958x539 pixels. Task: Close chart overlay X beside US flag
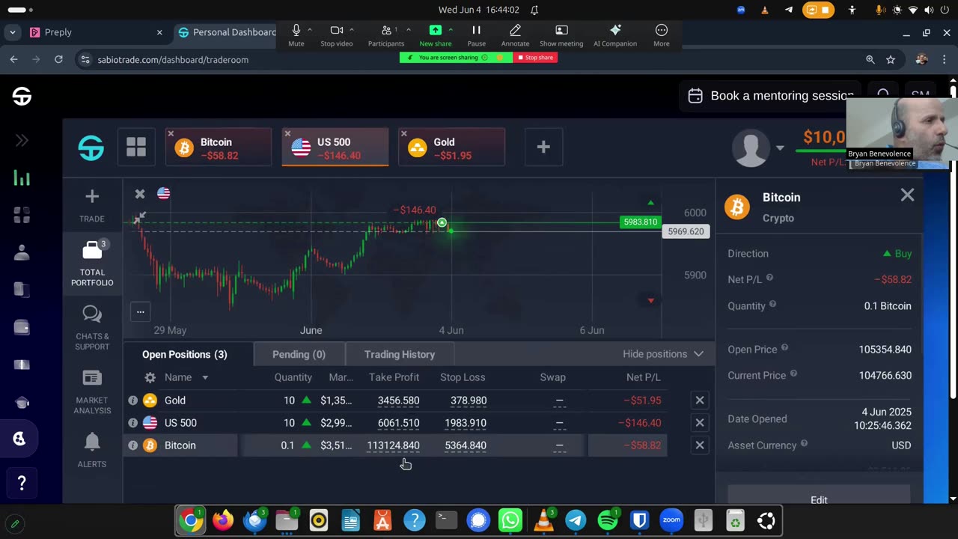click(140, 194)
